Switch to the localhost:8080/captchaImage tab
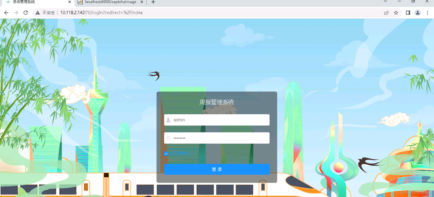The image size is (434, 197). [x=111, y=2]
